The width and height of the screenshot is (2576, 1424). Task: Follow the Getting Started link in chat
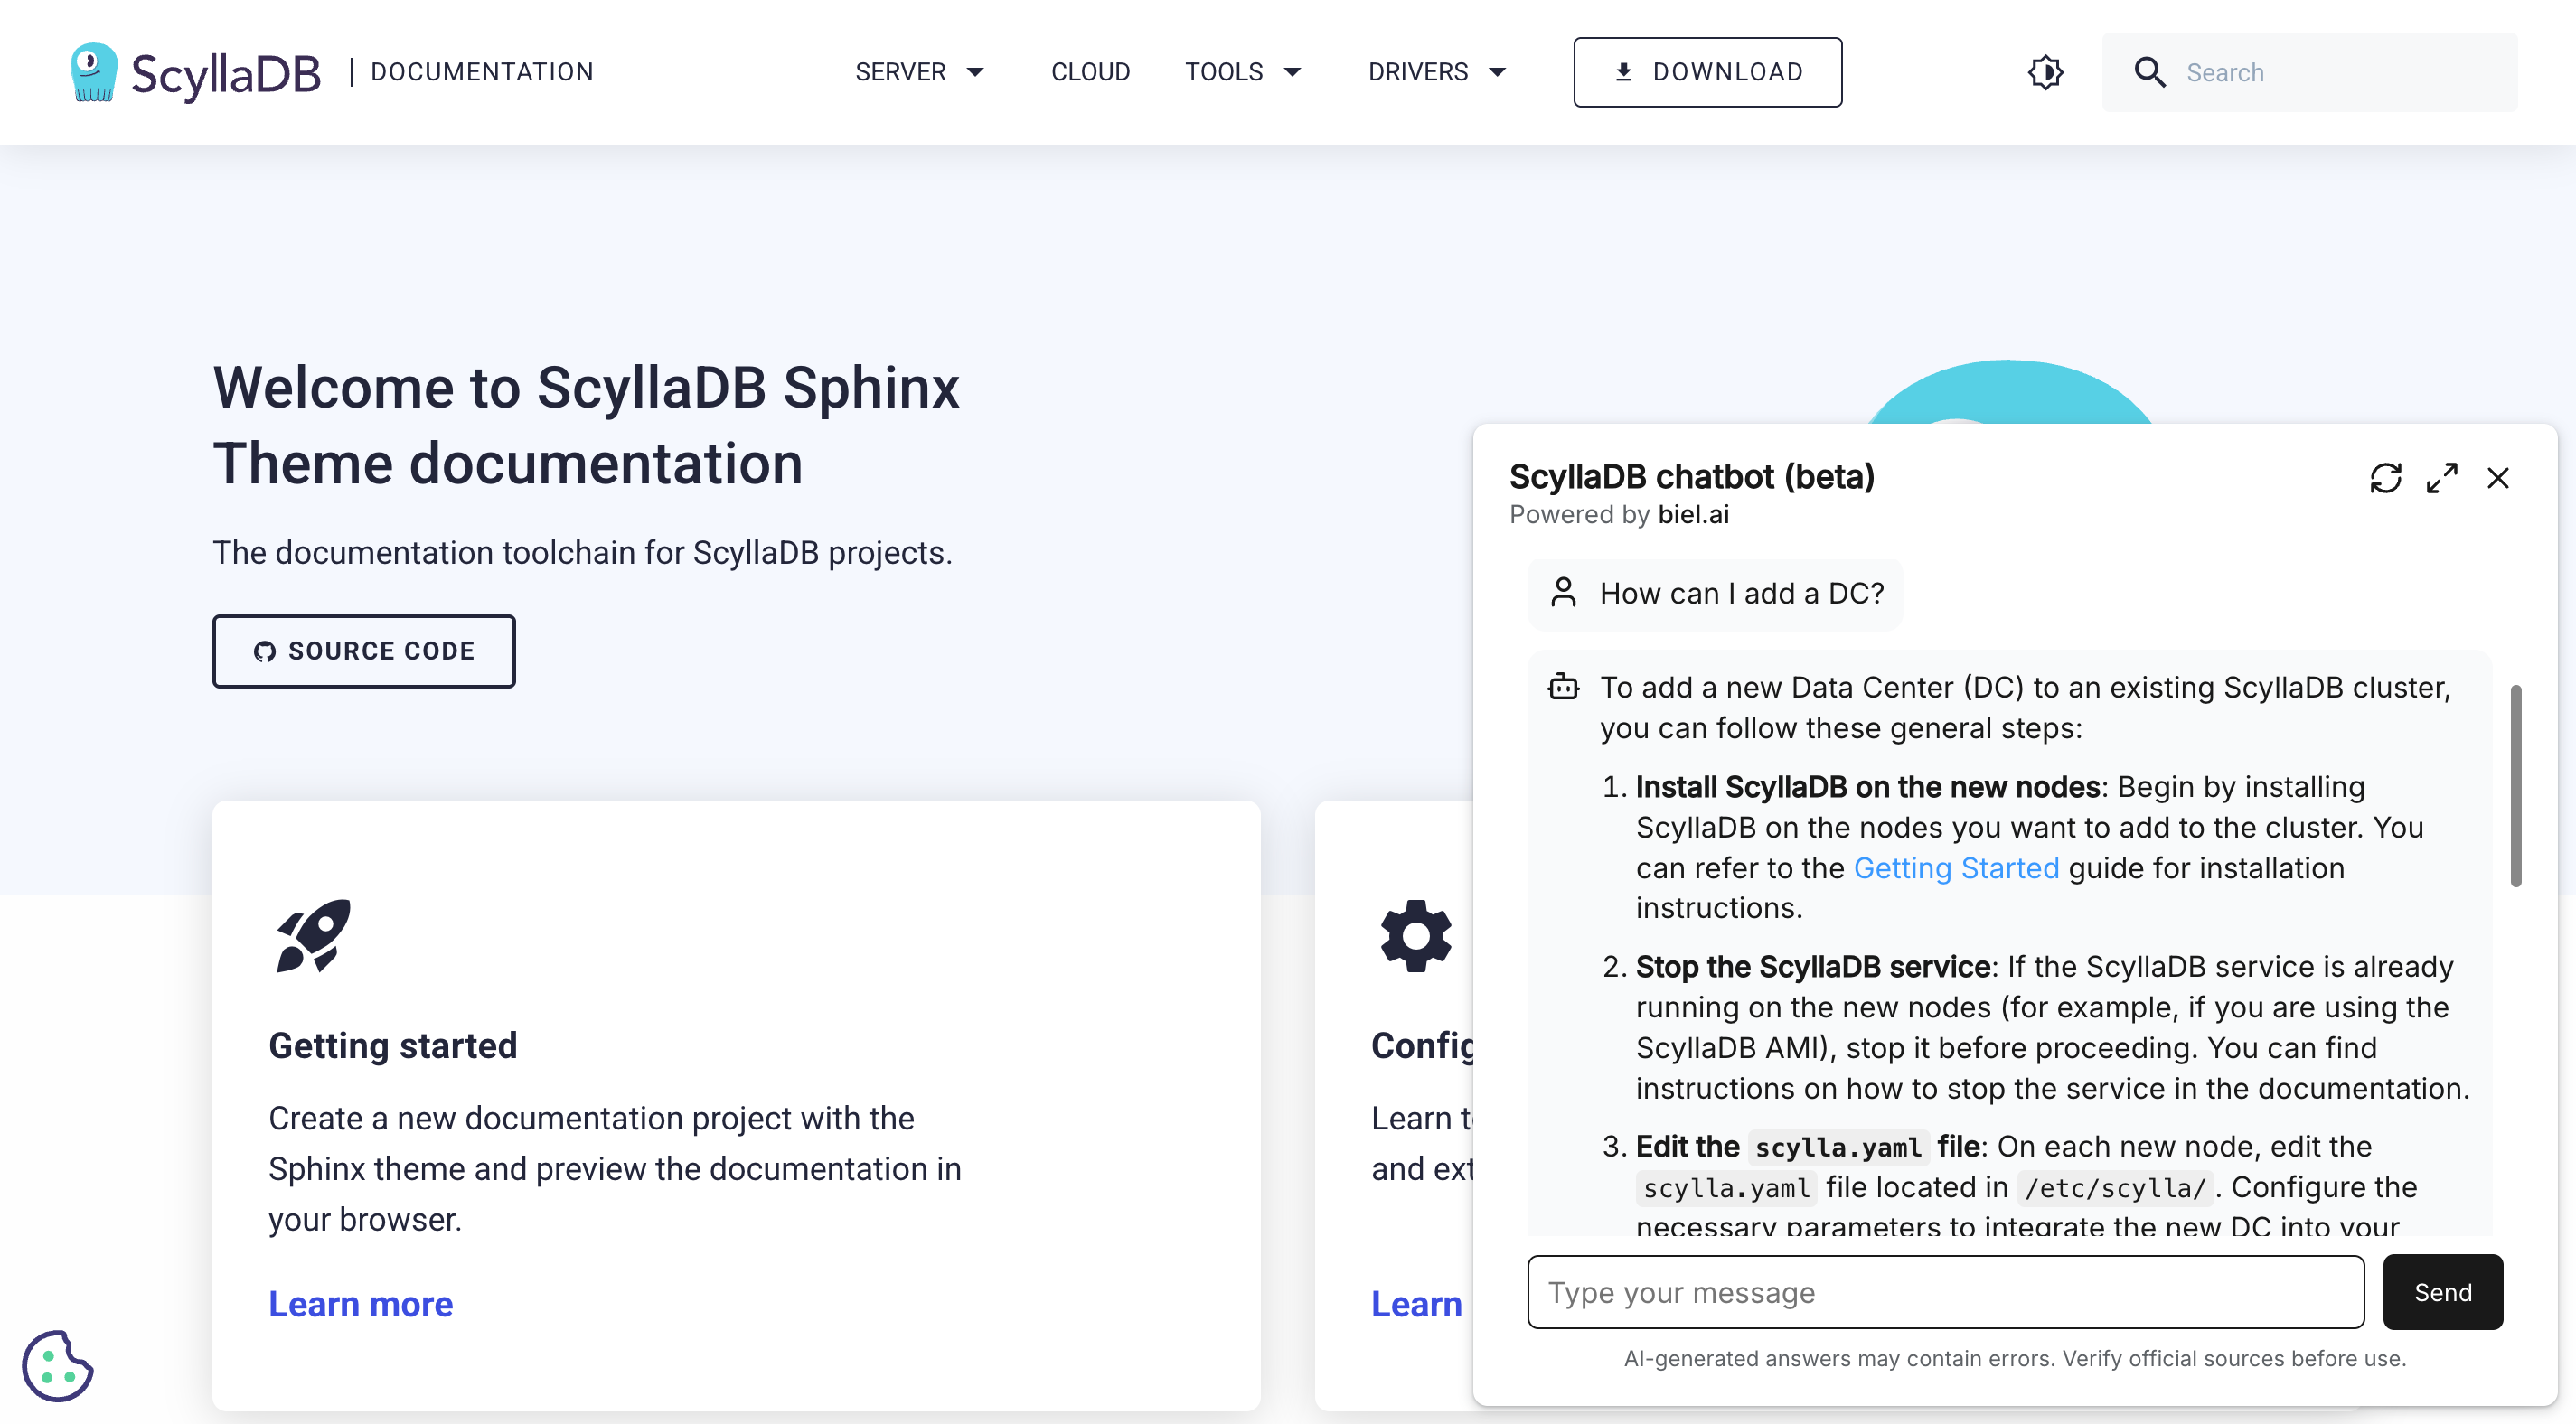[x=1955, y=867]
